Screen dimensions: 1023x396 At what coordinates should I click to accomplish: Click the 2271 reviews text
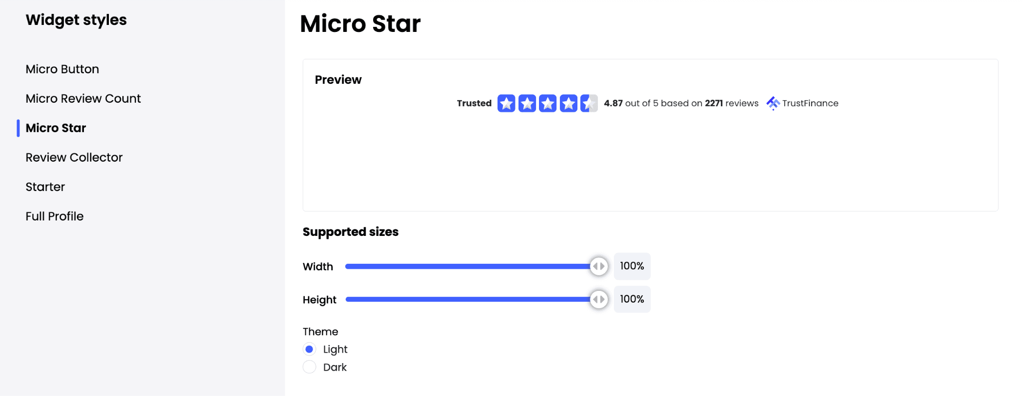731,103
